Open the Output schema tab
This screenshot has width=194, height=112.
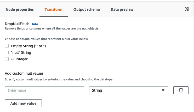[x=87, y=9]
